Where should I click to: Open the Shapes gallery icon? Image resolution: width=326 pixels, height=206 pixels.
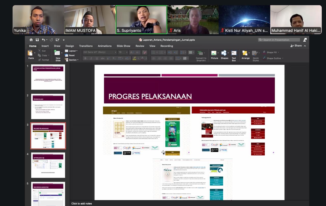point(224,53)
